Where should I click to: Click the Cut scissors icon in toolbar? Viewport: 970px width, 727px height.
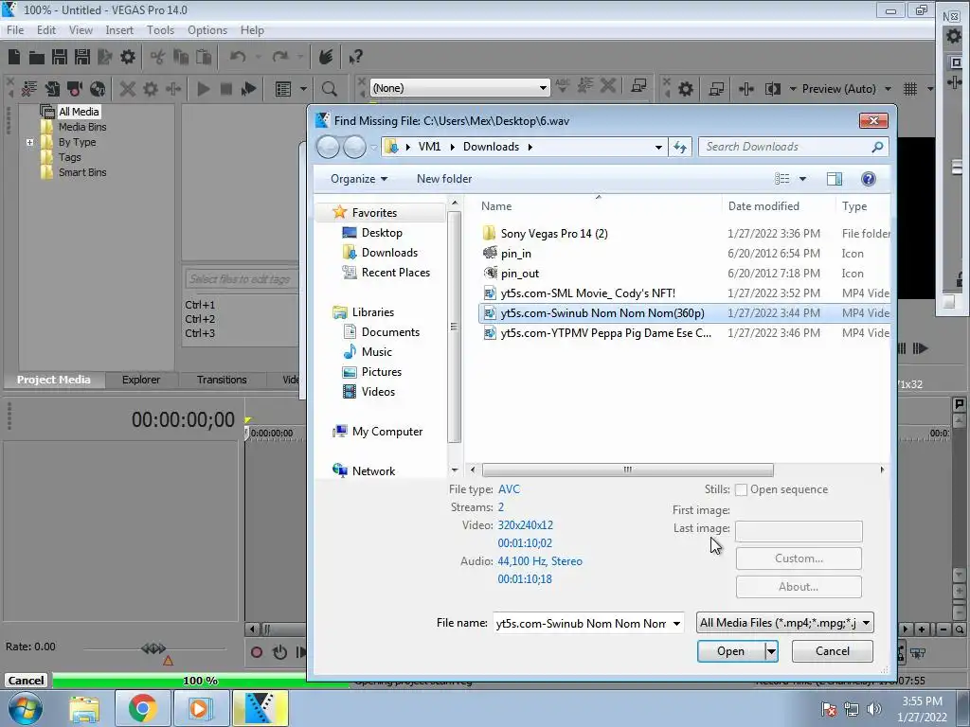point(158,58)
